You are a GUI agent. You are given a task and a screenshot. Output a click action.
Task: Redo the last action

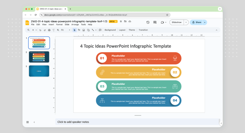[45, 30]
